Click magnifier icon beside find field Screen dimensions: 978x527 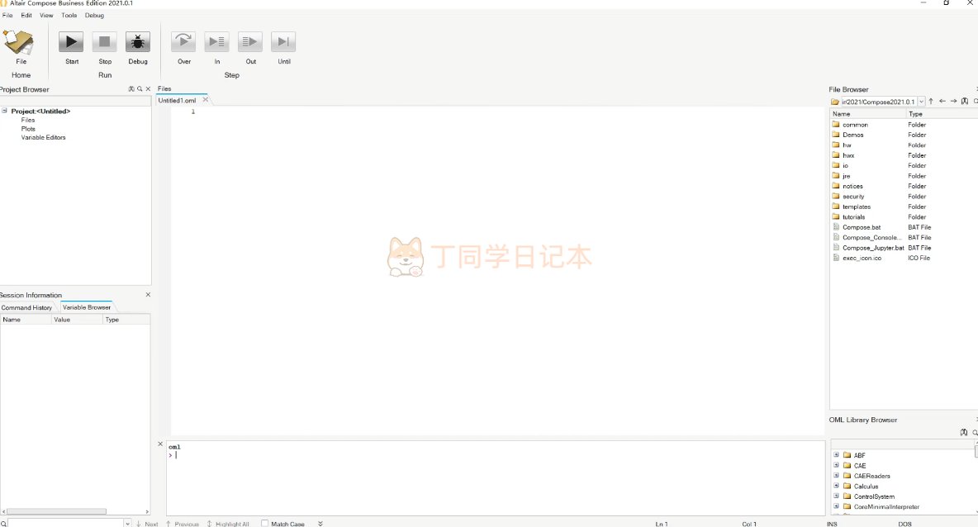4,524
